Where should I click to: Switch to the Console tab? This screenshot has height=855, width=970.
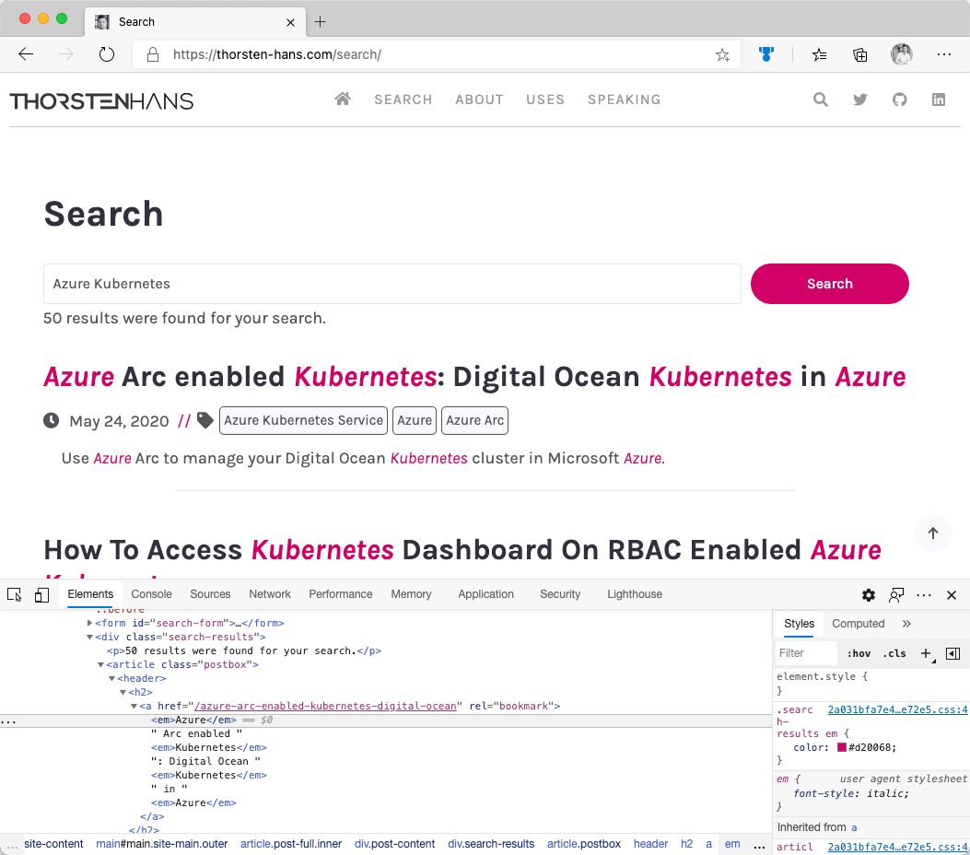(x=151, y=594)
